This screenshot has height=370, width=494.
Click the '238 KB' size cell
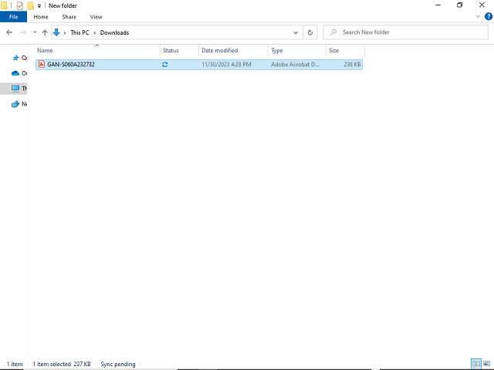pos(352,65)
